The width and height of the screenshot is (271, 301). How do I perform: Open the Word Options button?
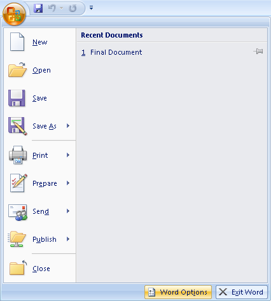click(x=178, y=292)
